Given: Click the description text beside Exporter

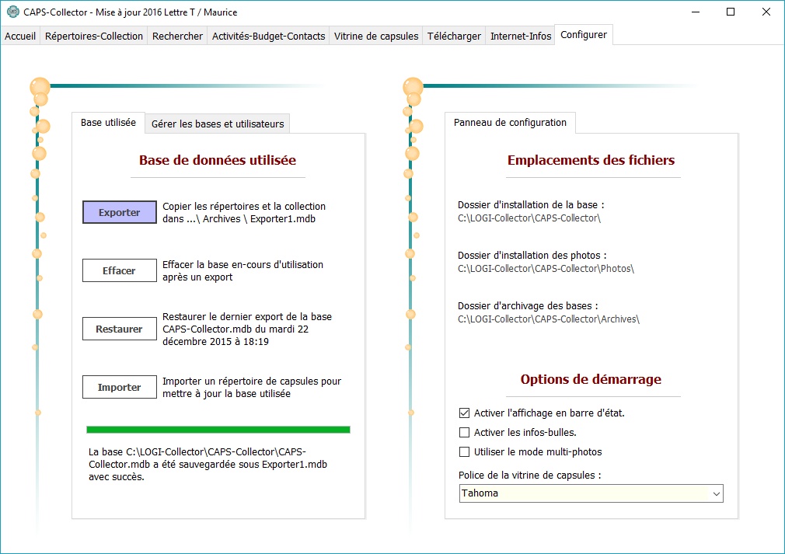Looking at the screenshot, I should [244, 213].
